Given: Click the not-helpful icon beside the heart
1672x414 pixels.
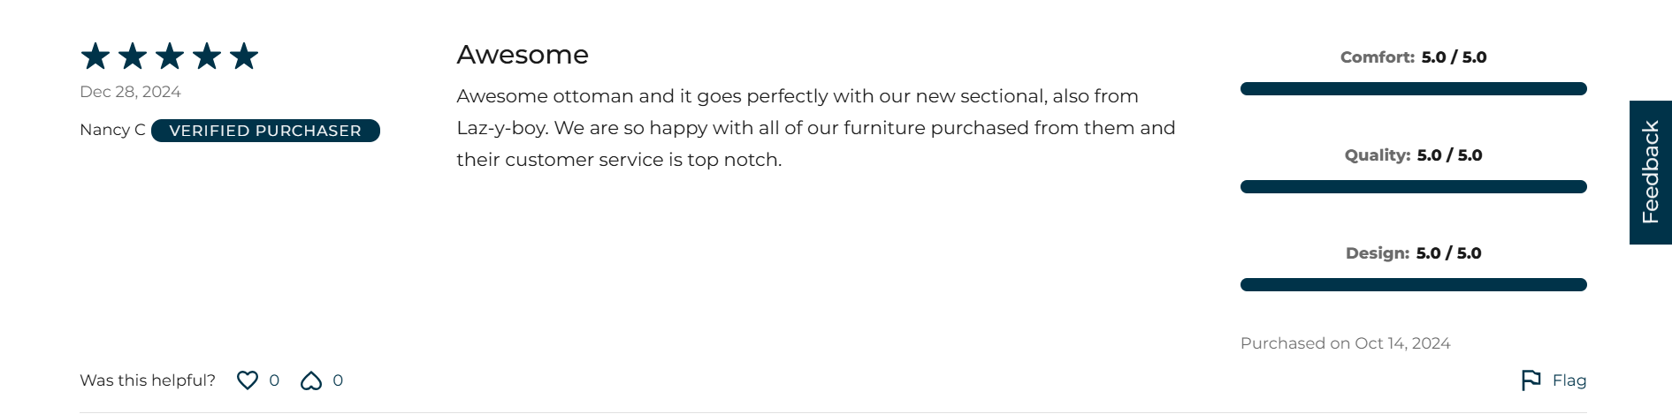Looking at the screenshot, I should (x=311, y=380).
